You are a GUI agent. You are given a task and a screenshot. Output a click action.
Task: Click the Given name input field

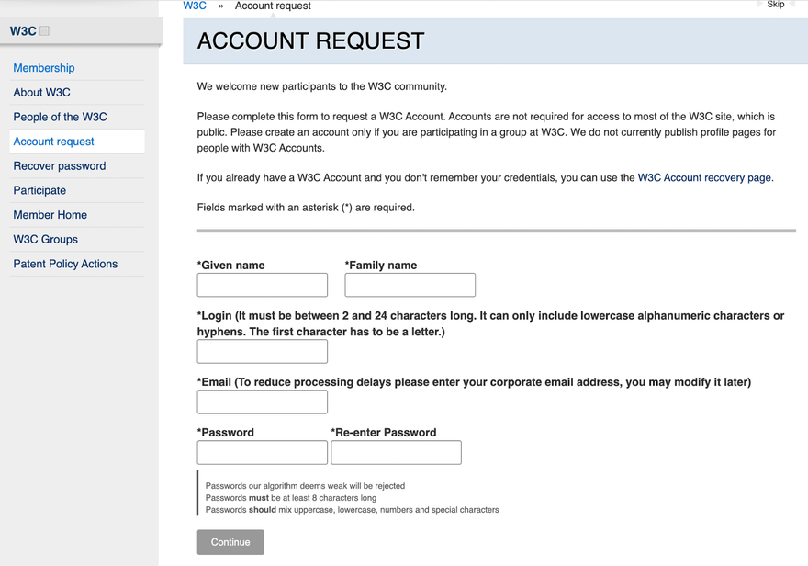262,285
